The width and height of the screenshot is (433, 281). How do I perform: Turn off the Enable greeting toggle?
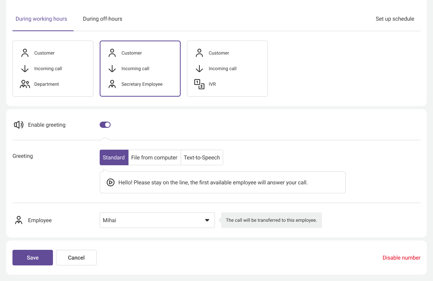(x=105, y=125)
